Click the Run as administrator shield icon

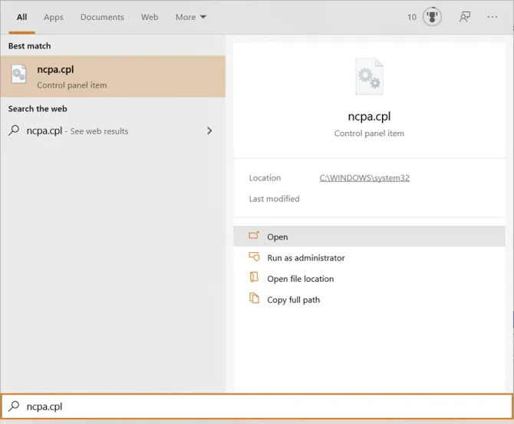[x=254, y=257]
